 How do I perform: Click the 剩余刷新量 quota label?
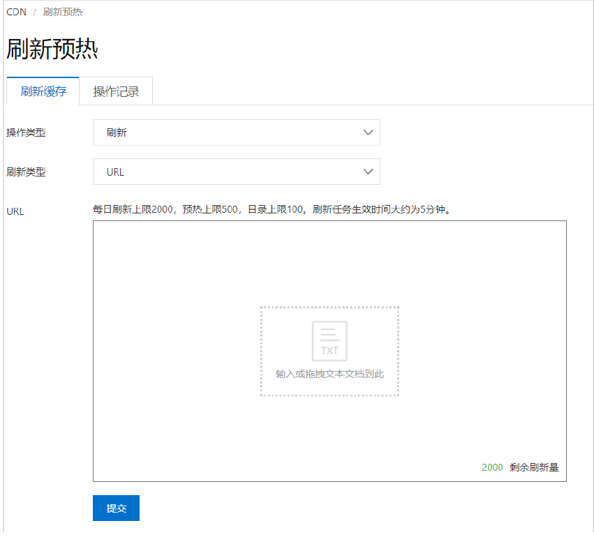coord(535,467)
